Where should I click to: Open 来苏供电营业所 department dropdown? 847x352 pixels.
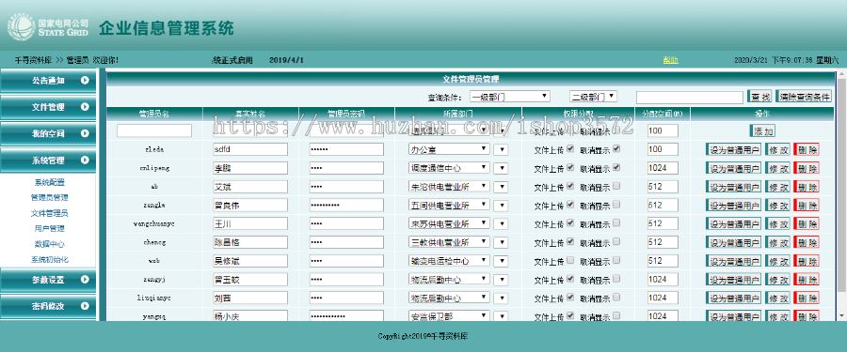[x=450, y=223]
